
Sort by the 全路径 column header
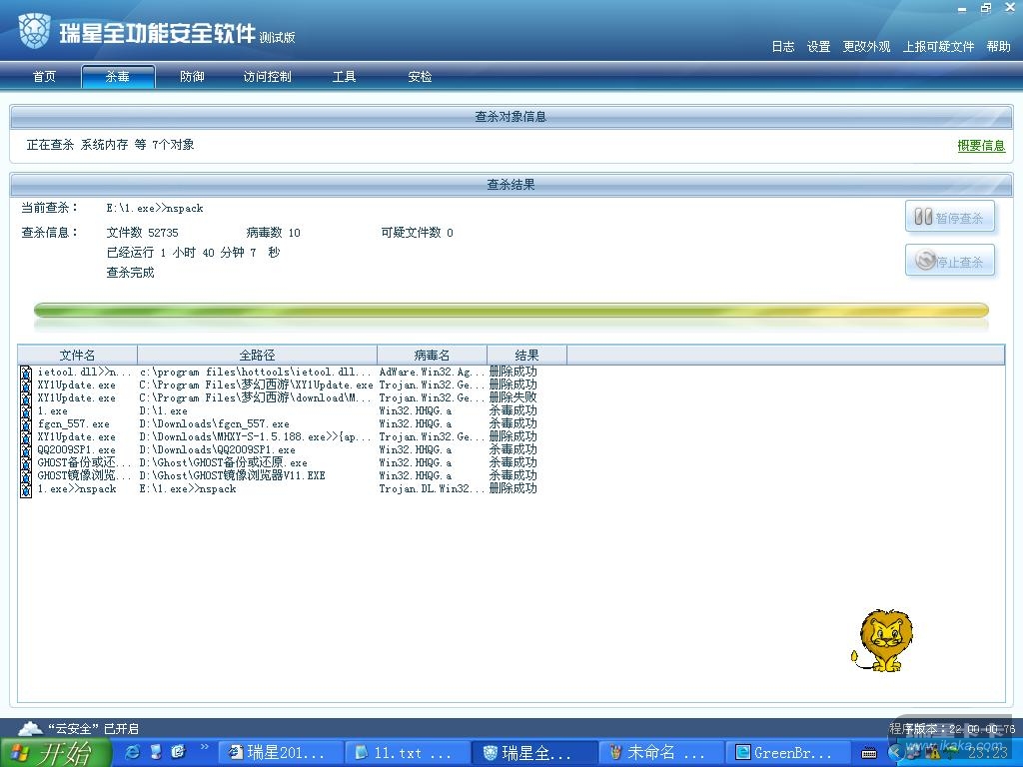click(x=257, y=356)
